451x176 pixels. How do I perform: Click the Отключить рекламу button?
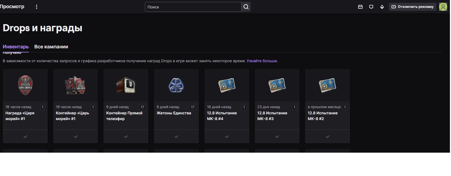click(x=412, y=7)
